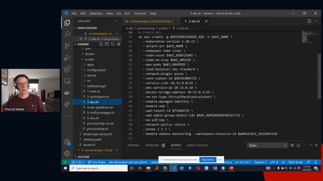Viewport: 323px width, 181px height.
Task: Expand the apps folder
Action: (90, 65)
